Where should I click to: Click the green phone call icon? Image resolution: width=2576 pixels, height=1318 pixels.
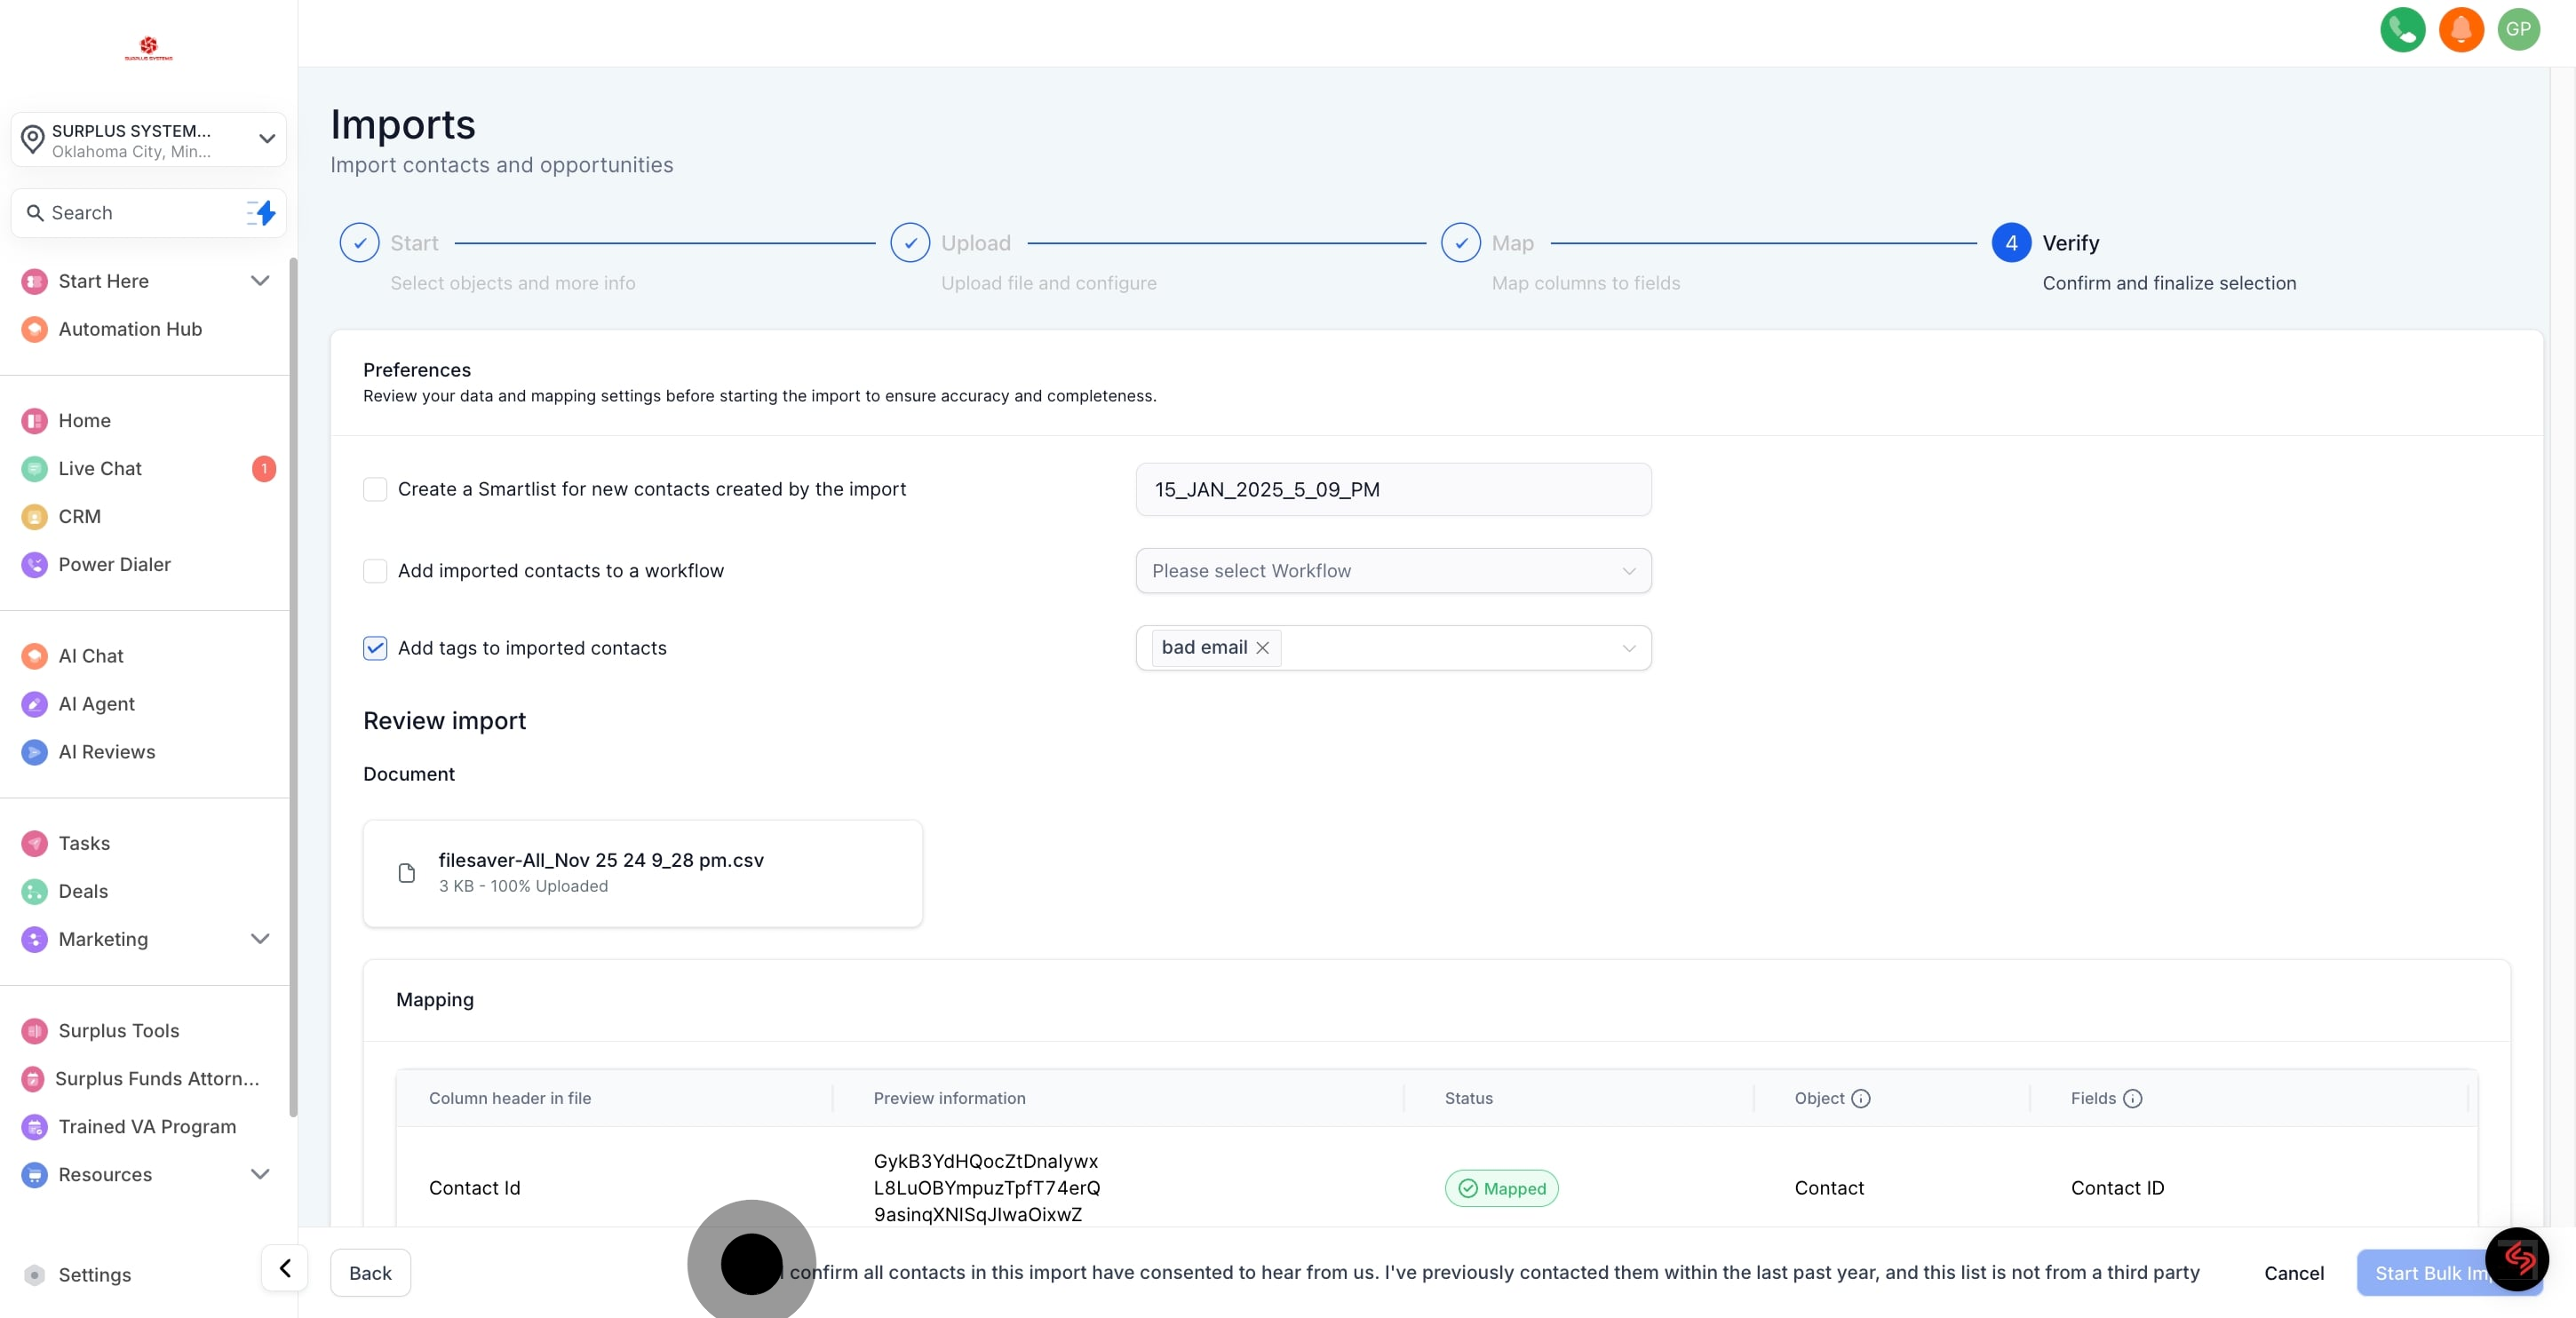tap(2402, 29)
